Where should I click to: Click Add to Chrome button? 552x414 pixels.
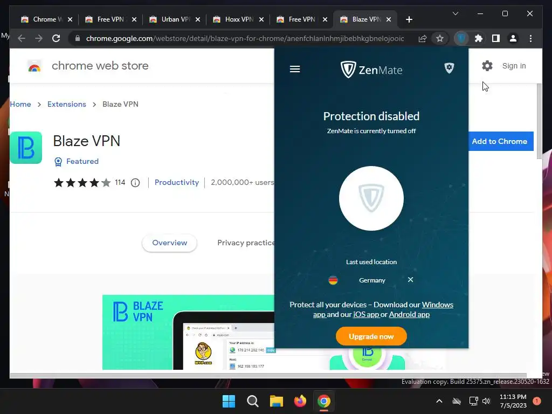[501, 141]
